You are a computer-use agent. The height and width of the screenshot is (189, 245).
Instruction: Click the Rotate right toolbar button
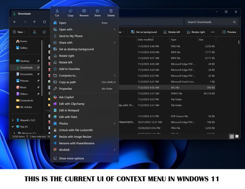pos(196,32)
